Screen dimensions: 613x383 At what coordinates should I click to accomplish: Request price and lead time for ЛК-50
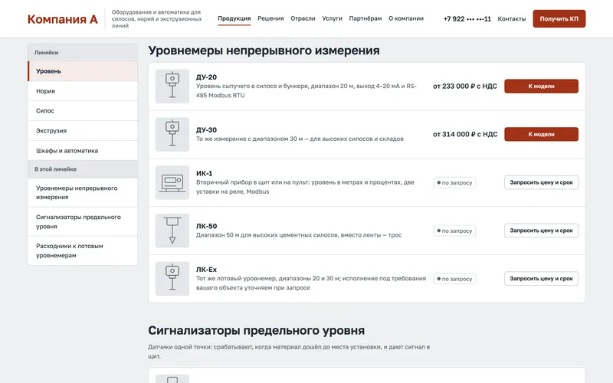coord(541,231)
